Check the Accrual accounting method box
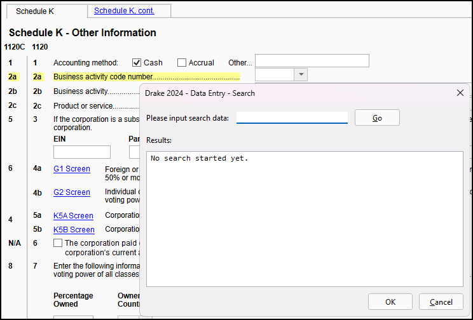 (182, 63)
